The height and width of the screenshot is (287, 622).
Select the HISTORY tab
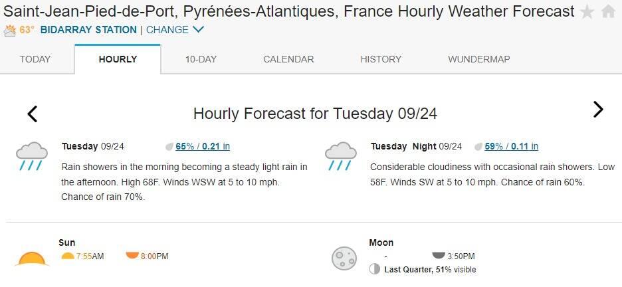tap(381, 60)
